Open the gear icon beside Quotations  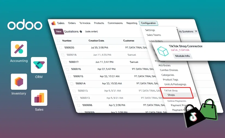tap(81, 31)
